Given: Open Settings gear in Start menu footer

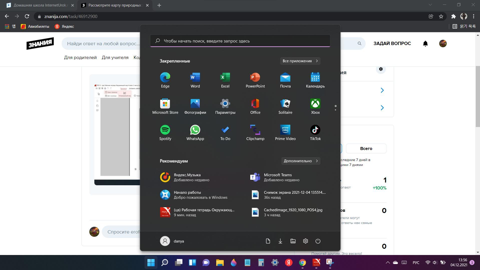Looking at the screenshot, I should 305,241.
